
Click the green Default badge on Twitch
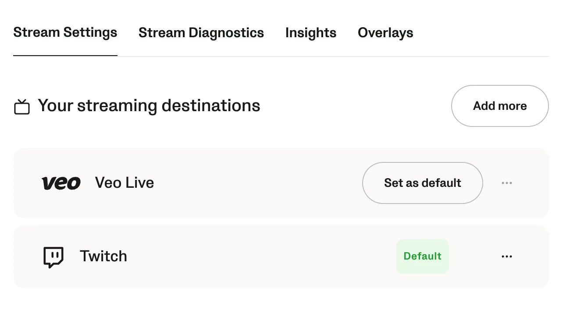click(x=422, y=256)
